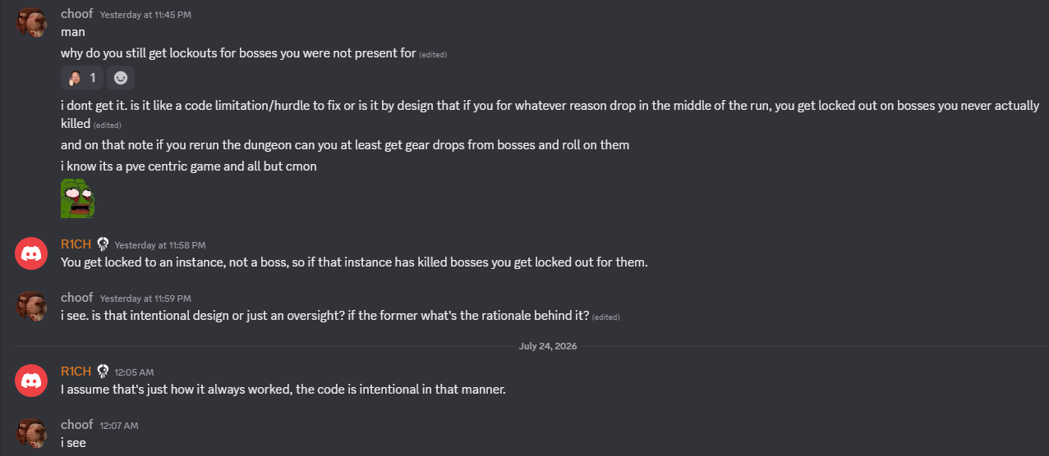
Task: Click R1CH username on the 11:58 PM message
Action: coord(76,244)
